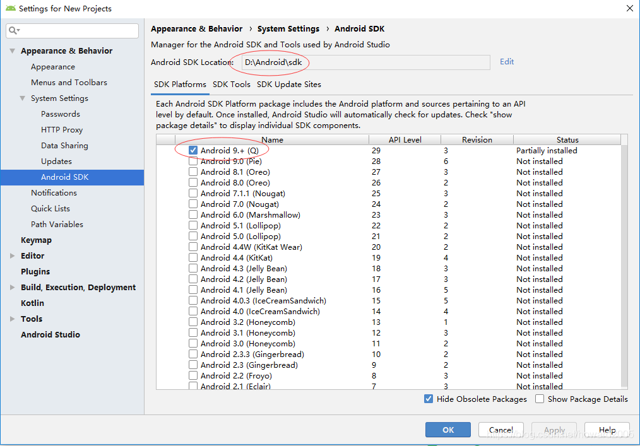This screenshot has height=446, width=640.
Task: Select the Android 4.4W (KitKat Wear) row
Action: pyautogui.click(x=388, y=247)
